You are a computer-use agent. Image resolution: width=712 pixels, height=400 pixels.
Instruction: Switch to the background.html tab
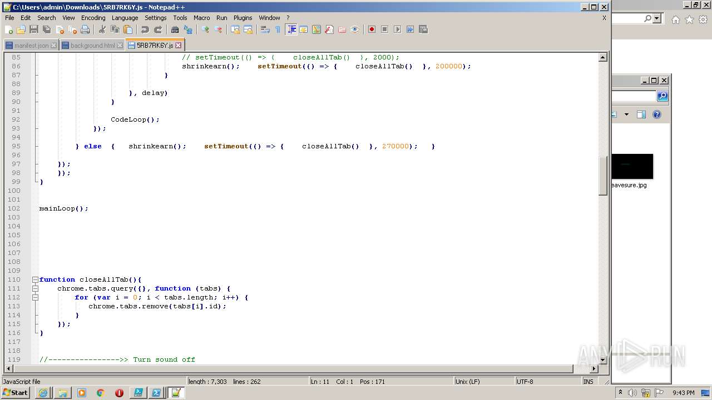click(92, 46)
